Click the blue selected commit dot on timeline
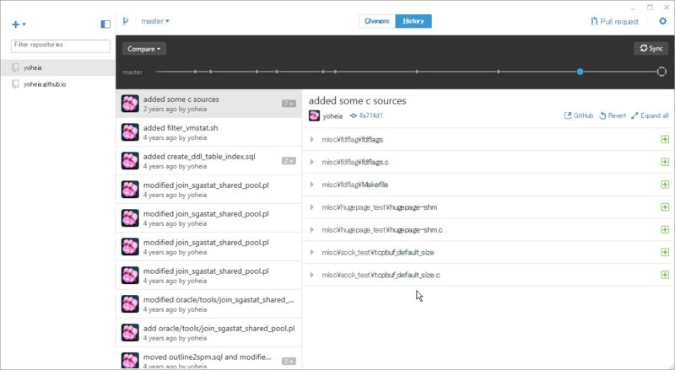This screenshot has height=370, width=675. (x=580, y=72)
